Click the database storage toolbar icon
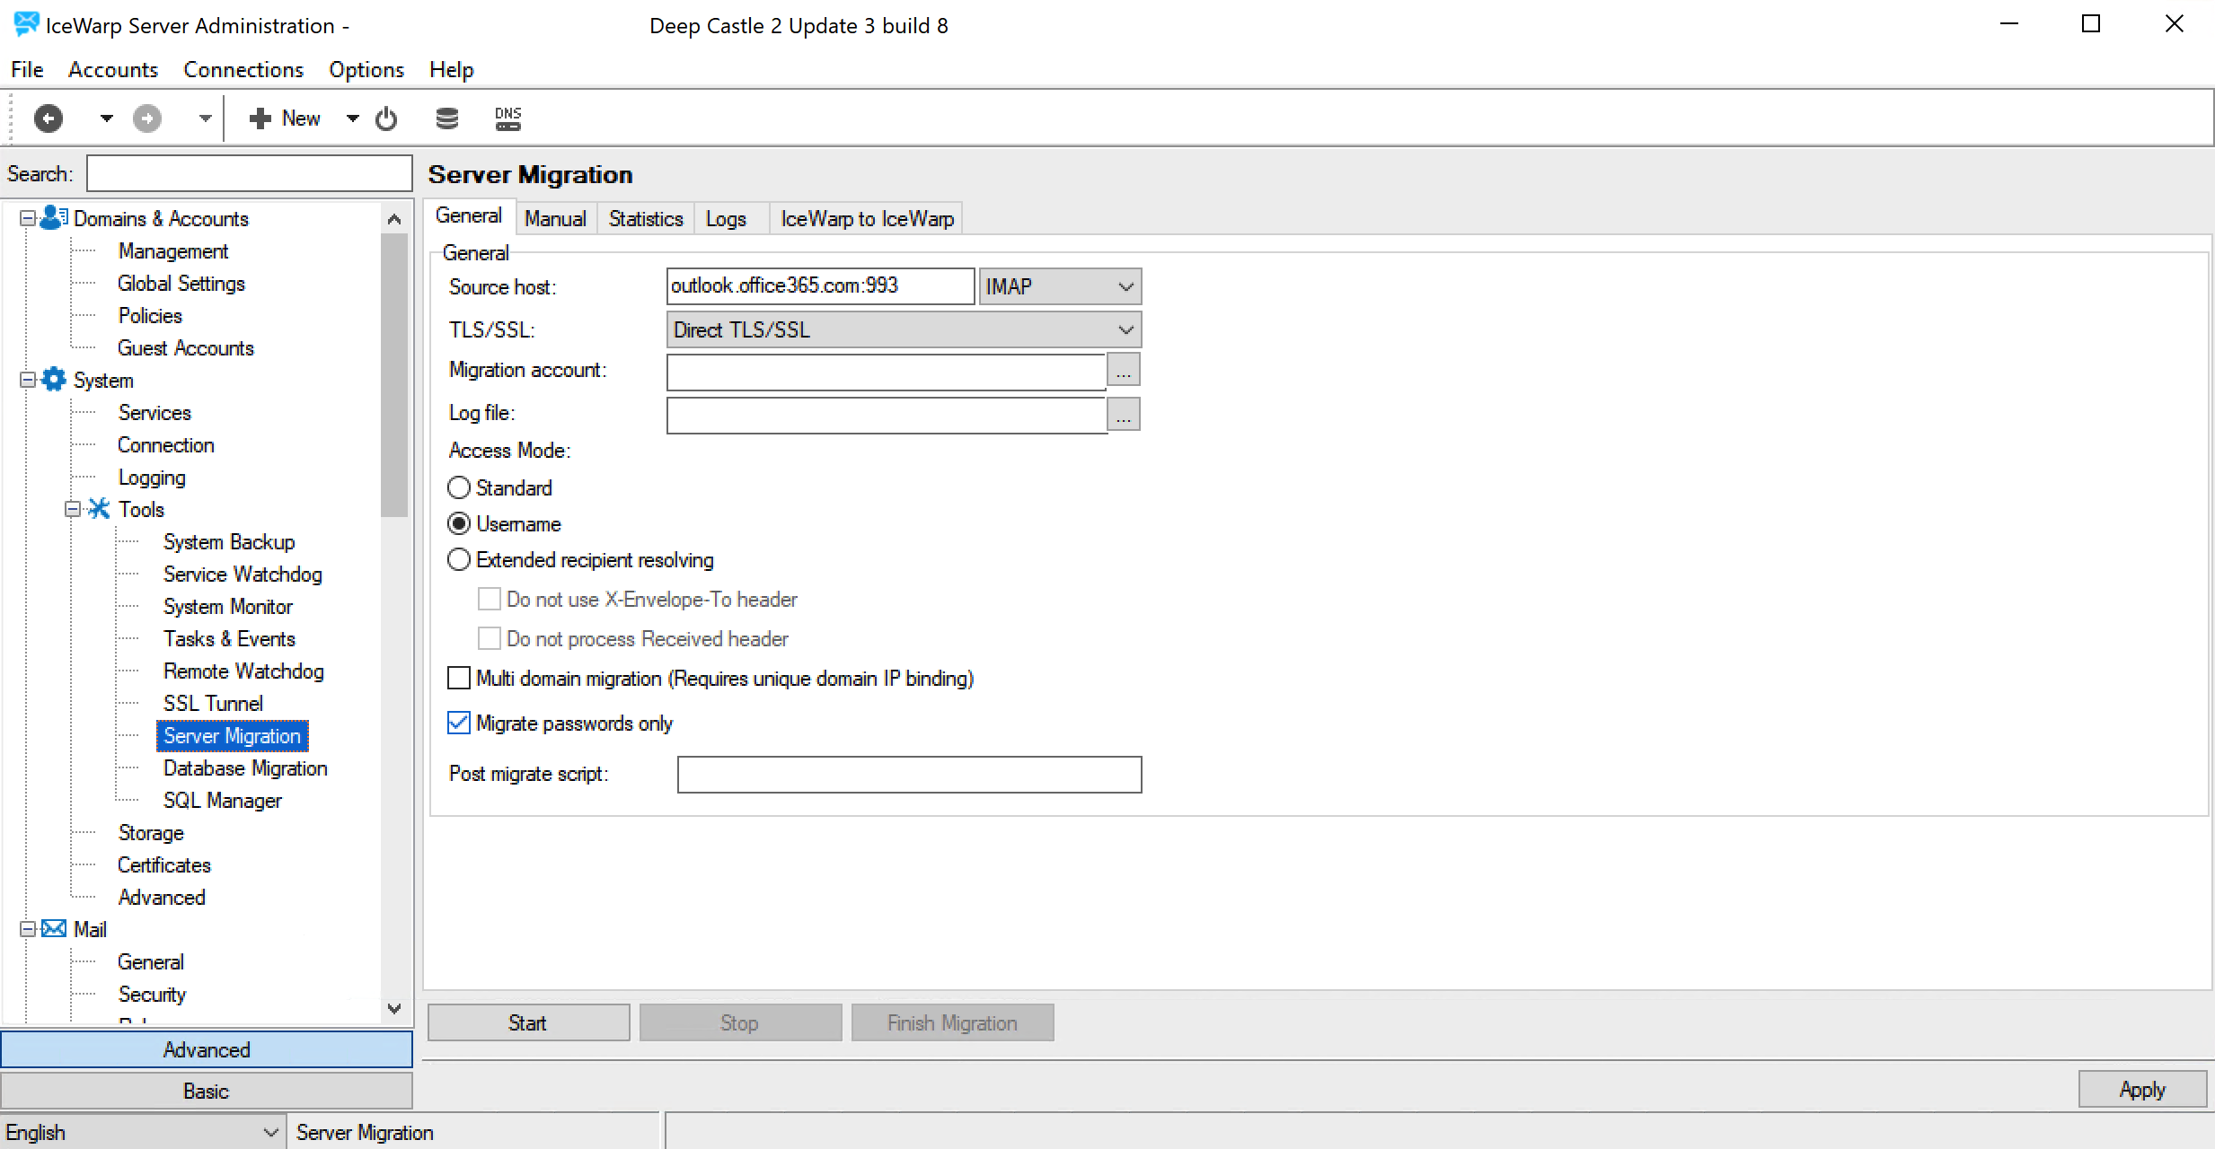Screen dimensions: 2215x1149 (446, 118)
